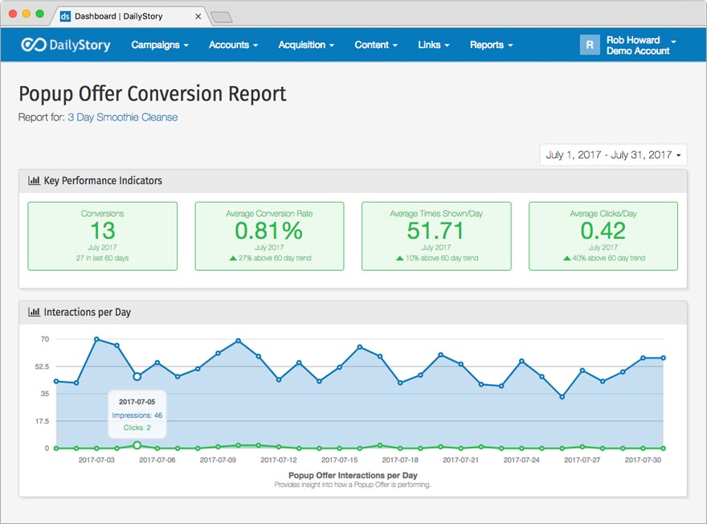Click the green trend arrow under Average Times Shown/Day
Viewport: 707px width, 524px height.
tap(399, 258)
